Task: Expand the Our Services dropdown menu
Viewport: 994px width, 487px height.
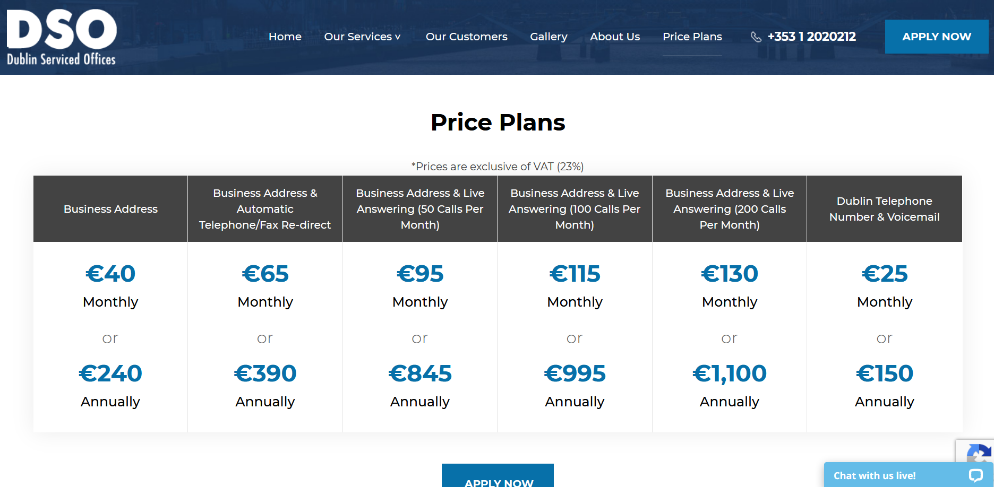Action: (x=362, y=37)
